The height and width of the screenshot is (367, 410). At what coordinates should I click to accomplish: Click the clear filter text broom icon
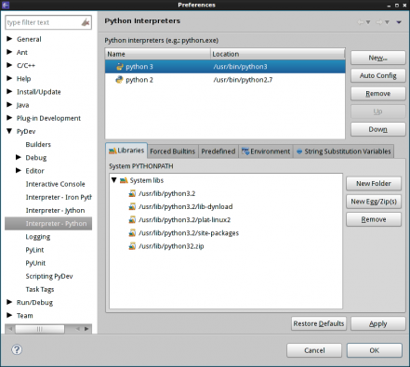86,22
